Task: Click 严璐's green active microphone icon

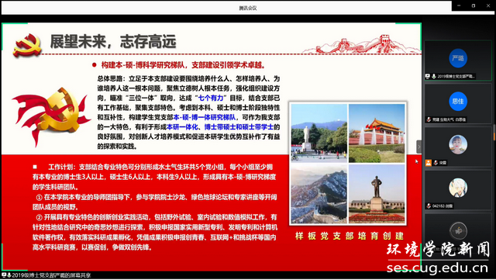Action: 434,76
